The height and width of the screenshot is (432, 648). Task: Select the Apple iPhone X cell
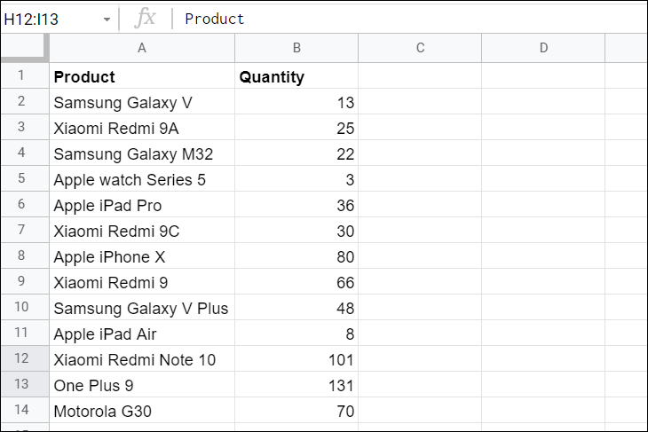tap(142, 256)
